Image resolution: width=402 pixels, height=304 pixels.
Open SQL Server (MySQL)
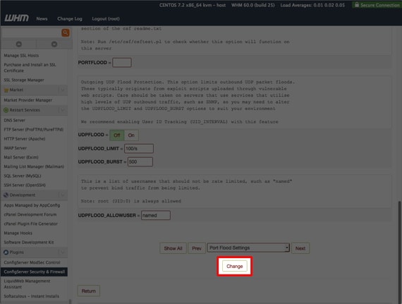(23, 176)
